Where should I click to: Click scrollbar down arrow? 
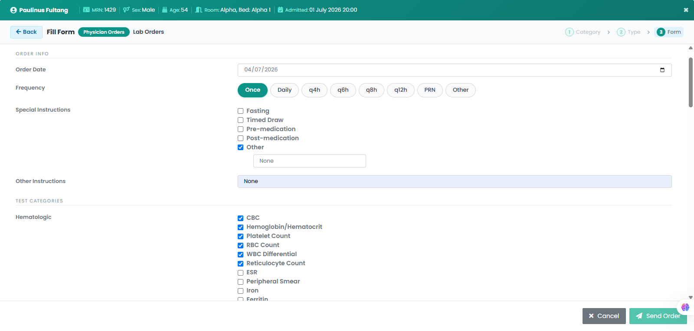(691, 298)
